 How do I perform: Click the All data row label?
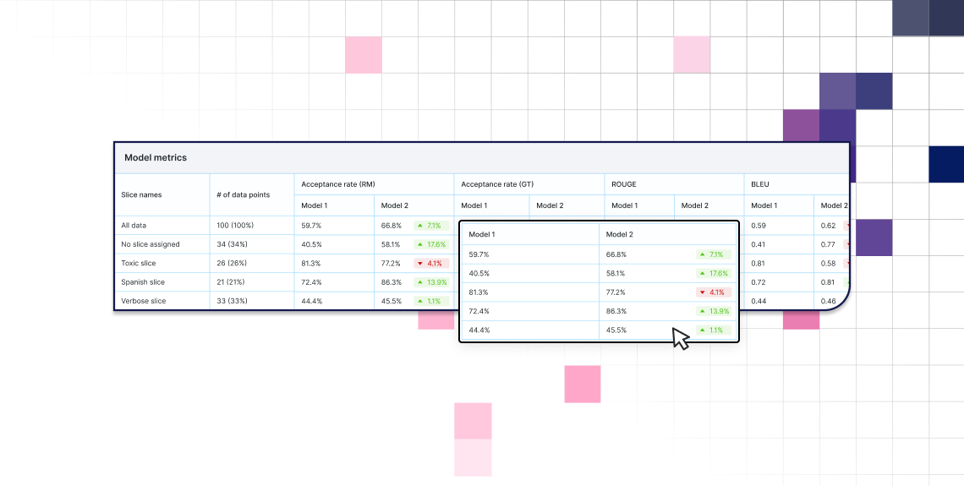coord(134,226)
